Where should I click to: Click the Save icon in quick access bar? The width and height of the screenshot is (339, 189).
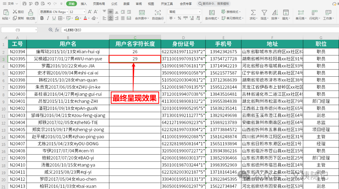[x=24, y=4]
